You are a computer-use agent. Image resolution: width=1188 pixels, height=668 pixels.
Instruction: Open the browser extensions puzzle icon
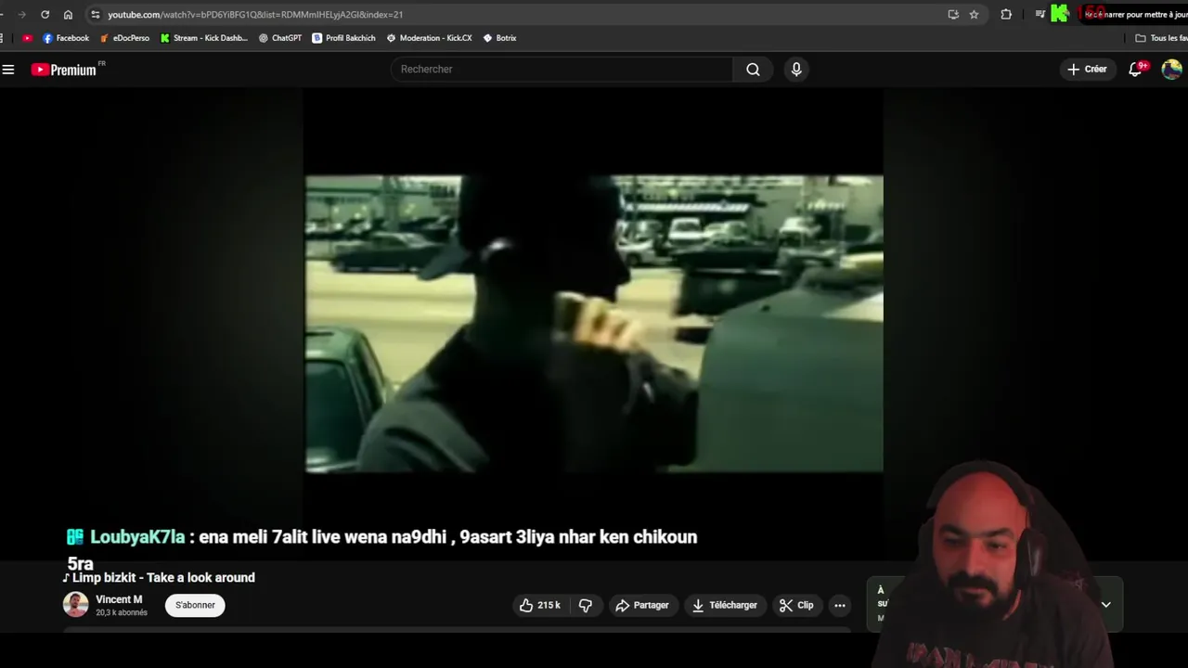point(1006,14)
